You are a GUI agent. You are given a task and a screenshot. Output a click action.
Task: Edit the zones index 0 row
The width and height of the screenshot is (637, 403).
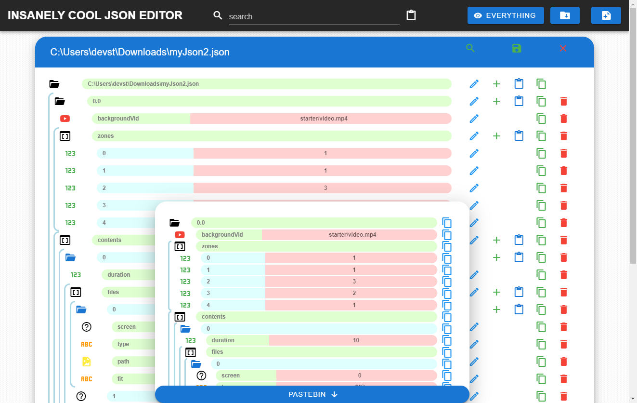tap(474, 153)
